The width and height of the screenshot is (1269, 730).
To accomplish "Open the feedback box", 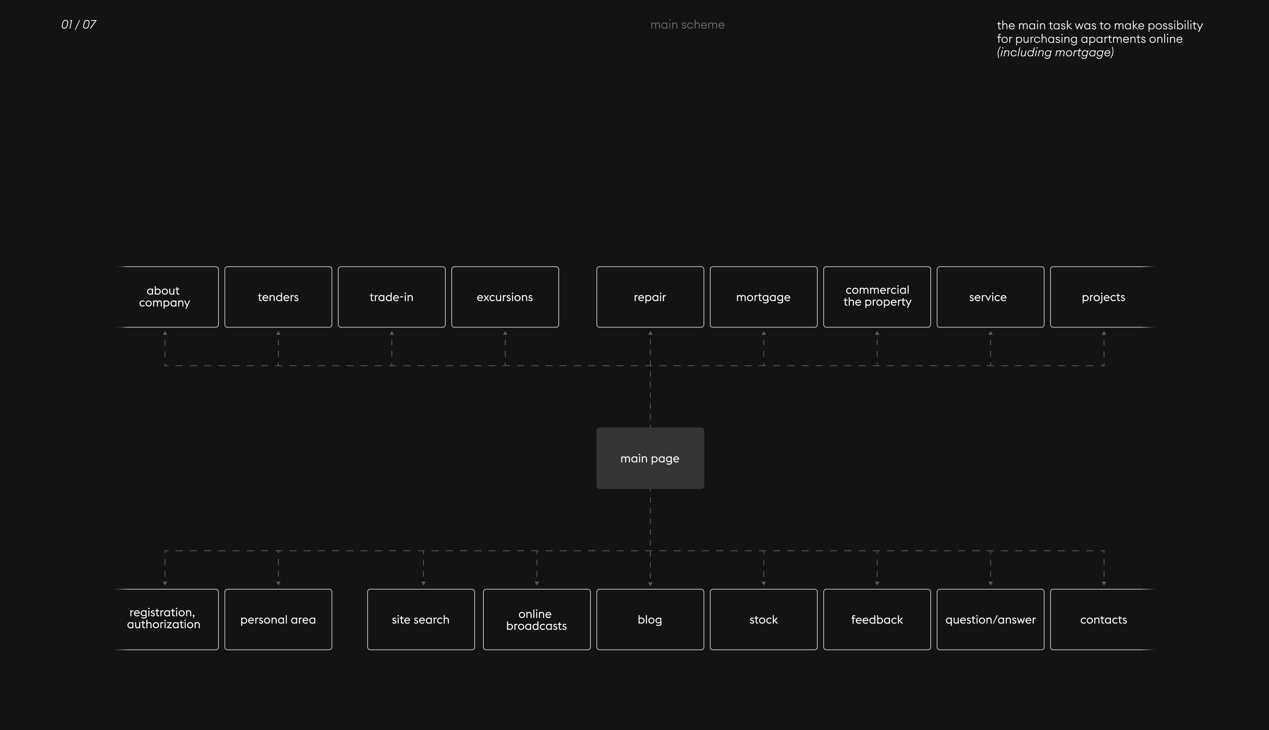I will pyautogui.click(x=877, y=619).
